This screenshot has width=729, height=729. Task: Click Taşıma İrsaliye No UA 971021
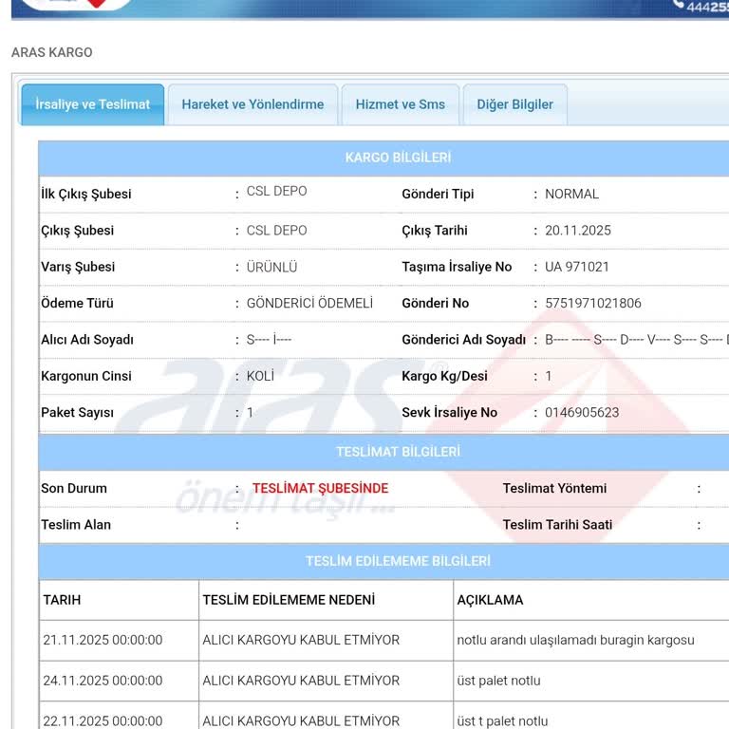tap(576, 267)
